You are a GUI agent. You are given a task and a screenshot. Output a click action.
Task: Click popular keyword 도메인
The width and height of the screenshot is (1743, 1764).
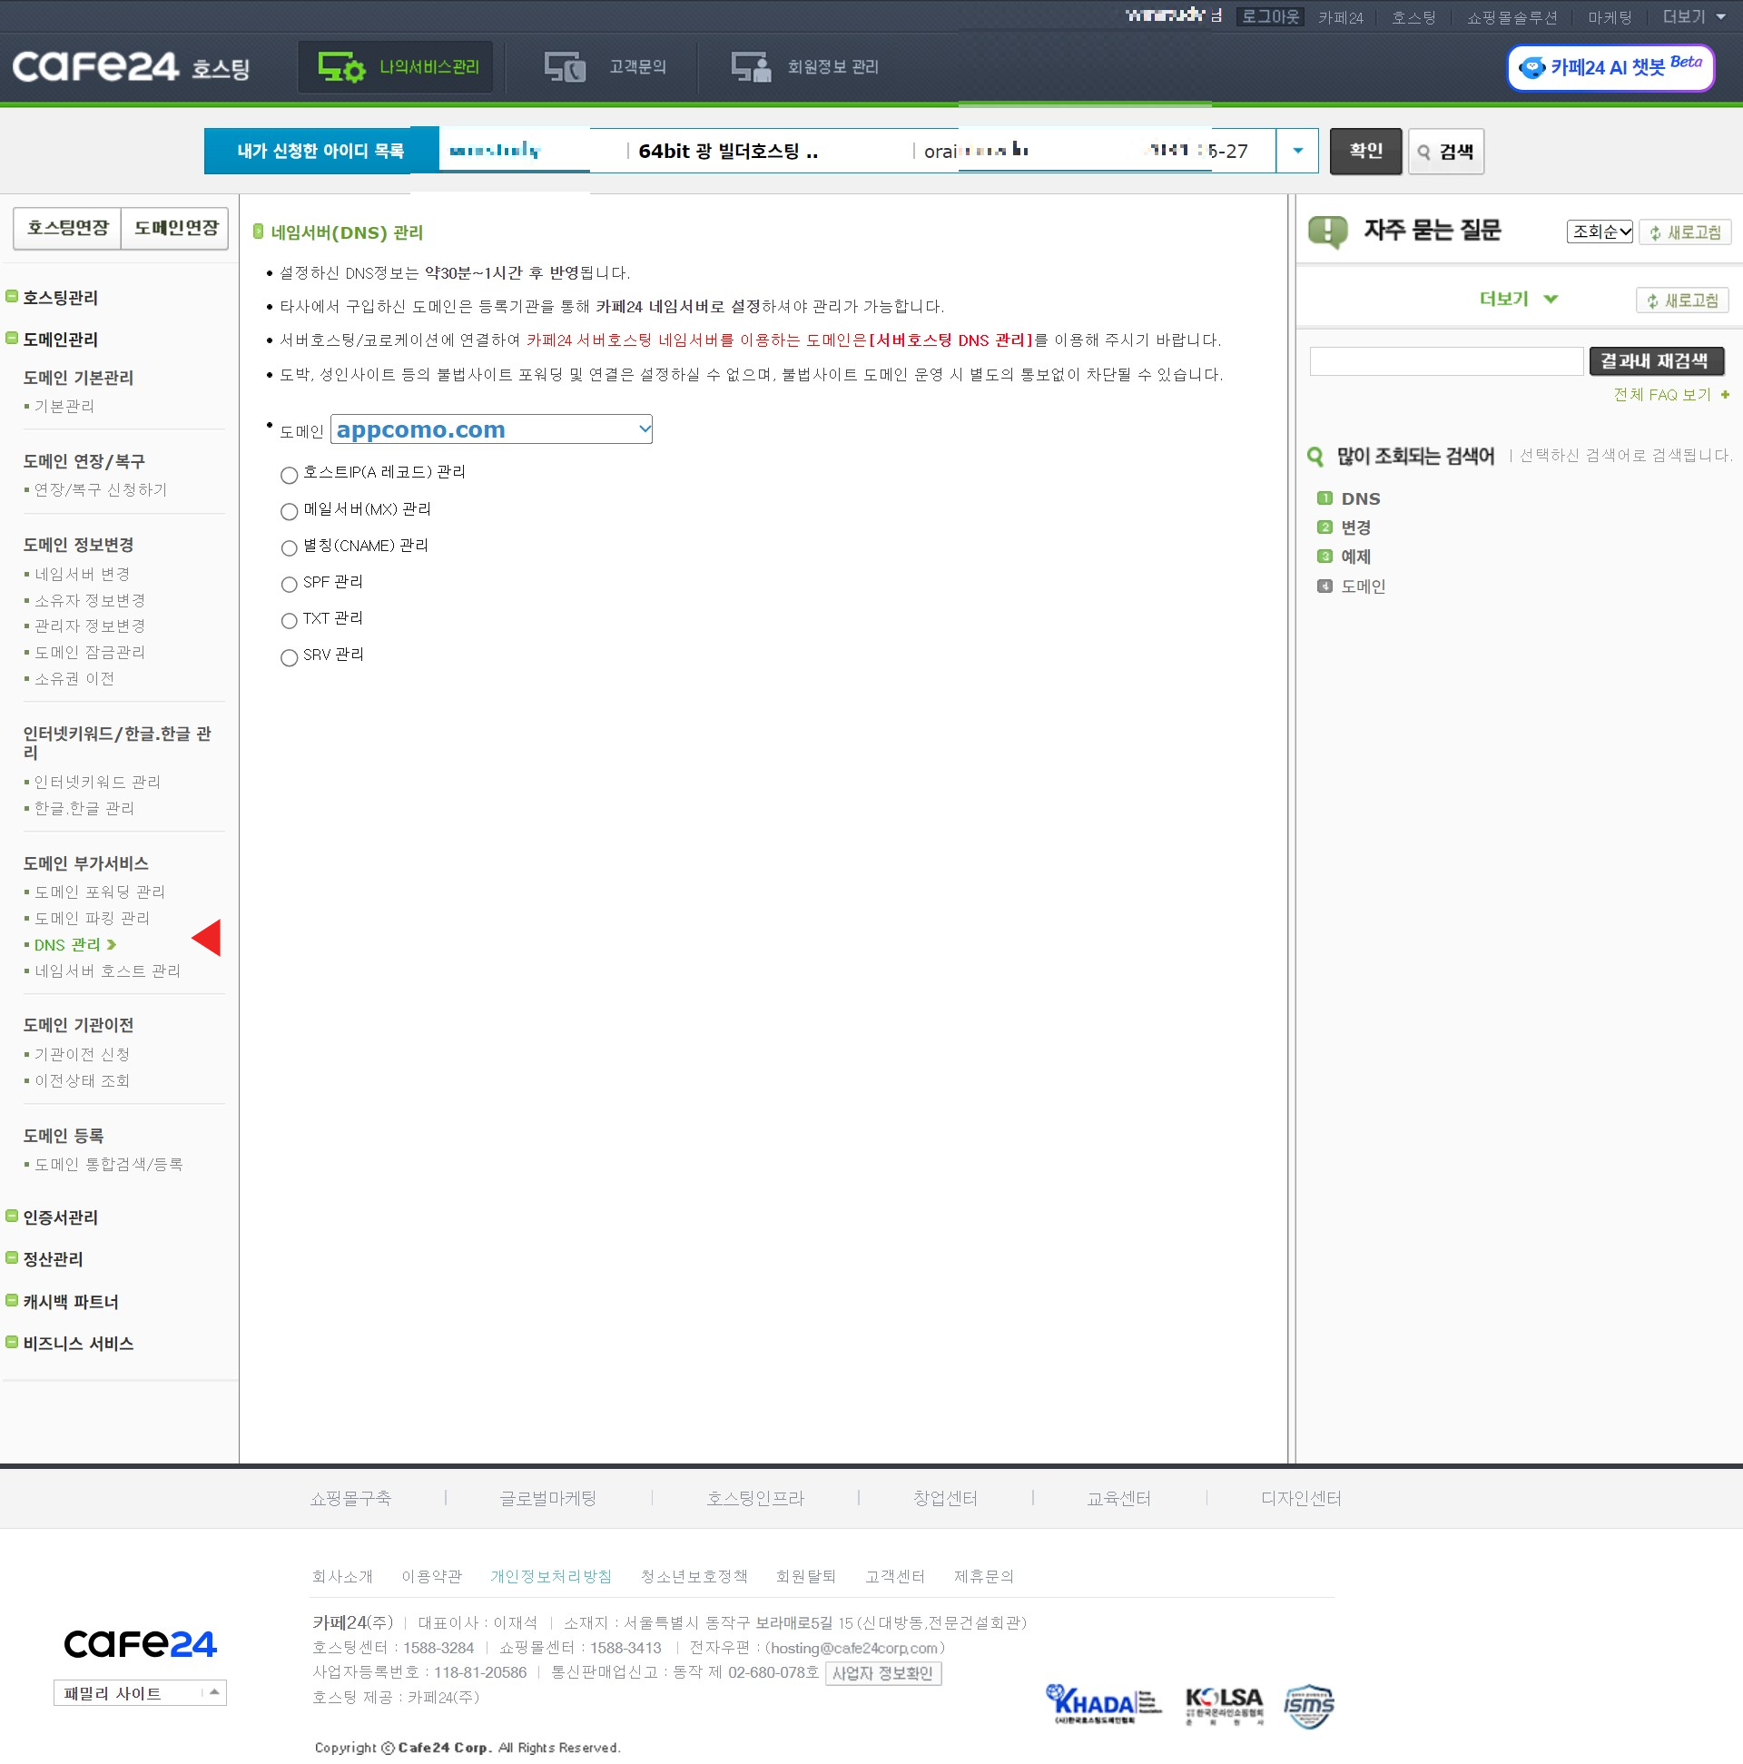pyautogui.click(x=1364, y=586)
